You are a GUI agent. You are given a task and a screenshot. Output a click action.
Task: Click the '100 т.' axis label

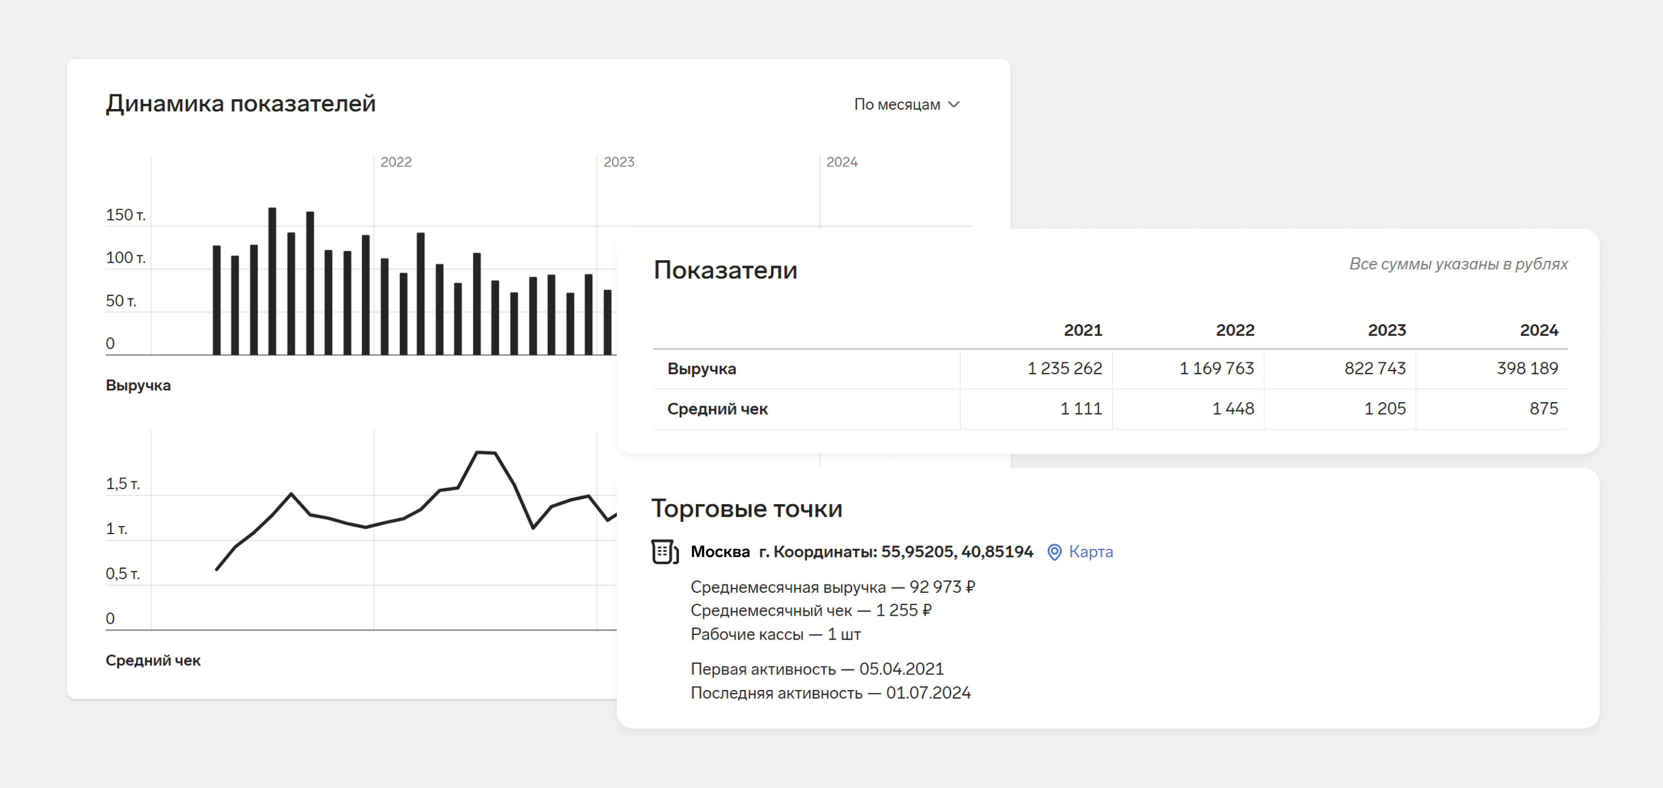[125, 258]
